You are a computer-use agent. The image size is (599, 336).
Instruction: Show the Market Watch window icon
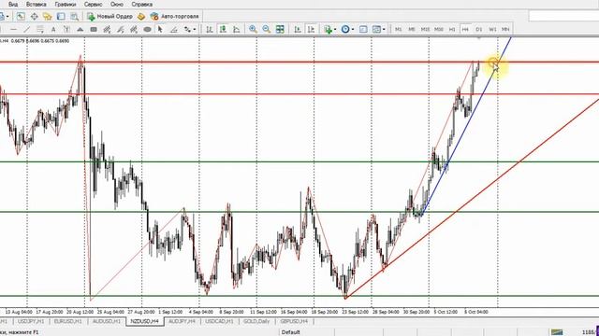click(x=21, y=17)
